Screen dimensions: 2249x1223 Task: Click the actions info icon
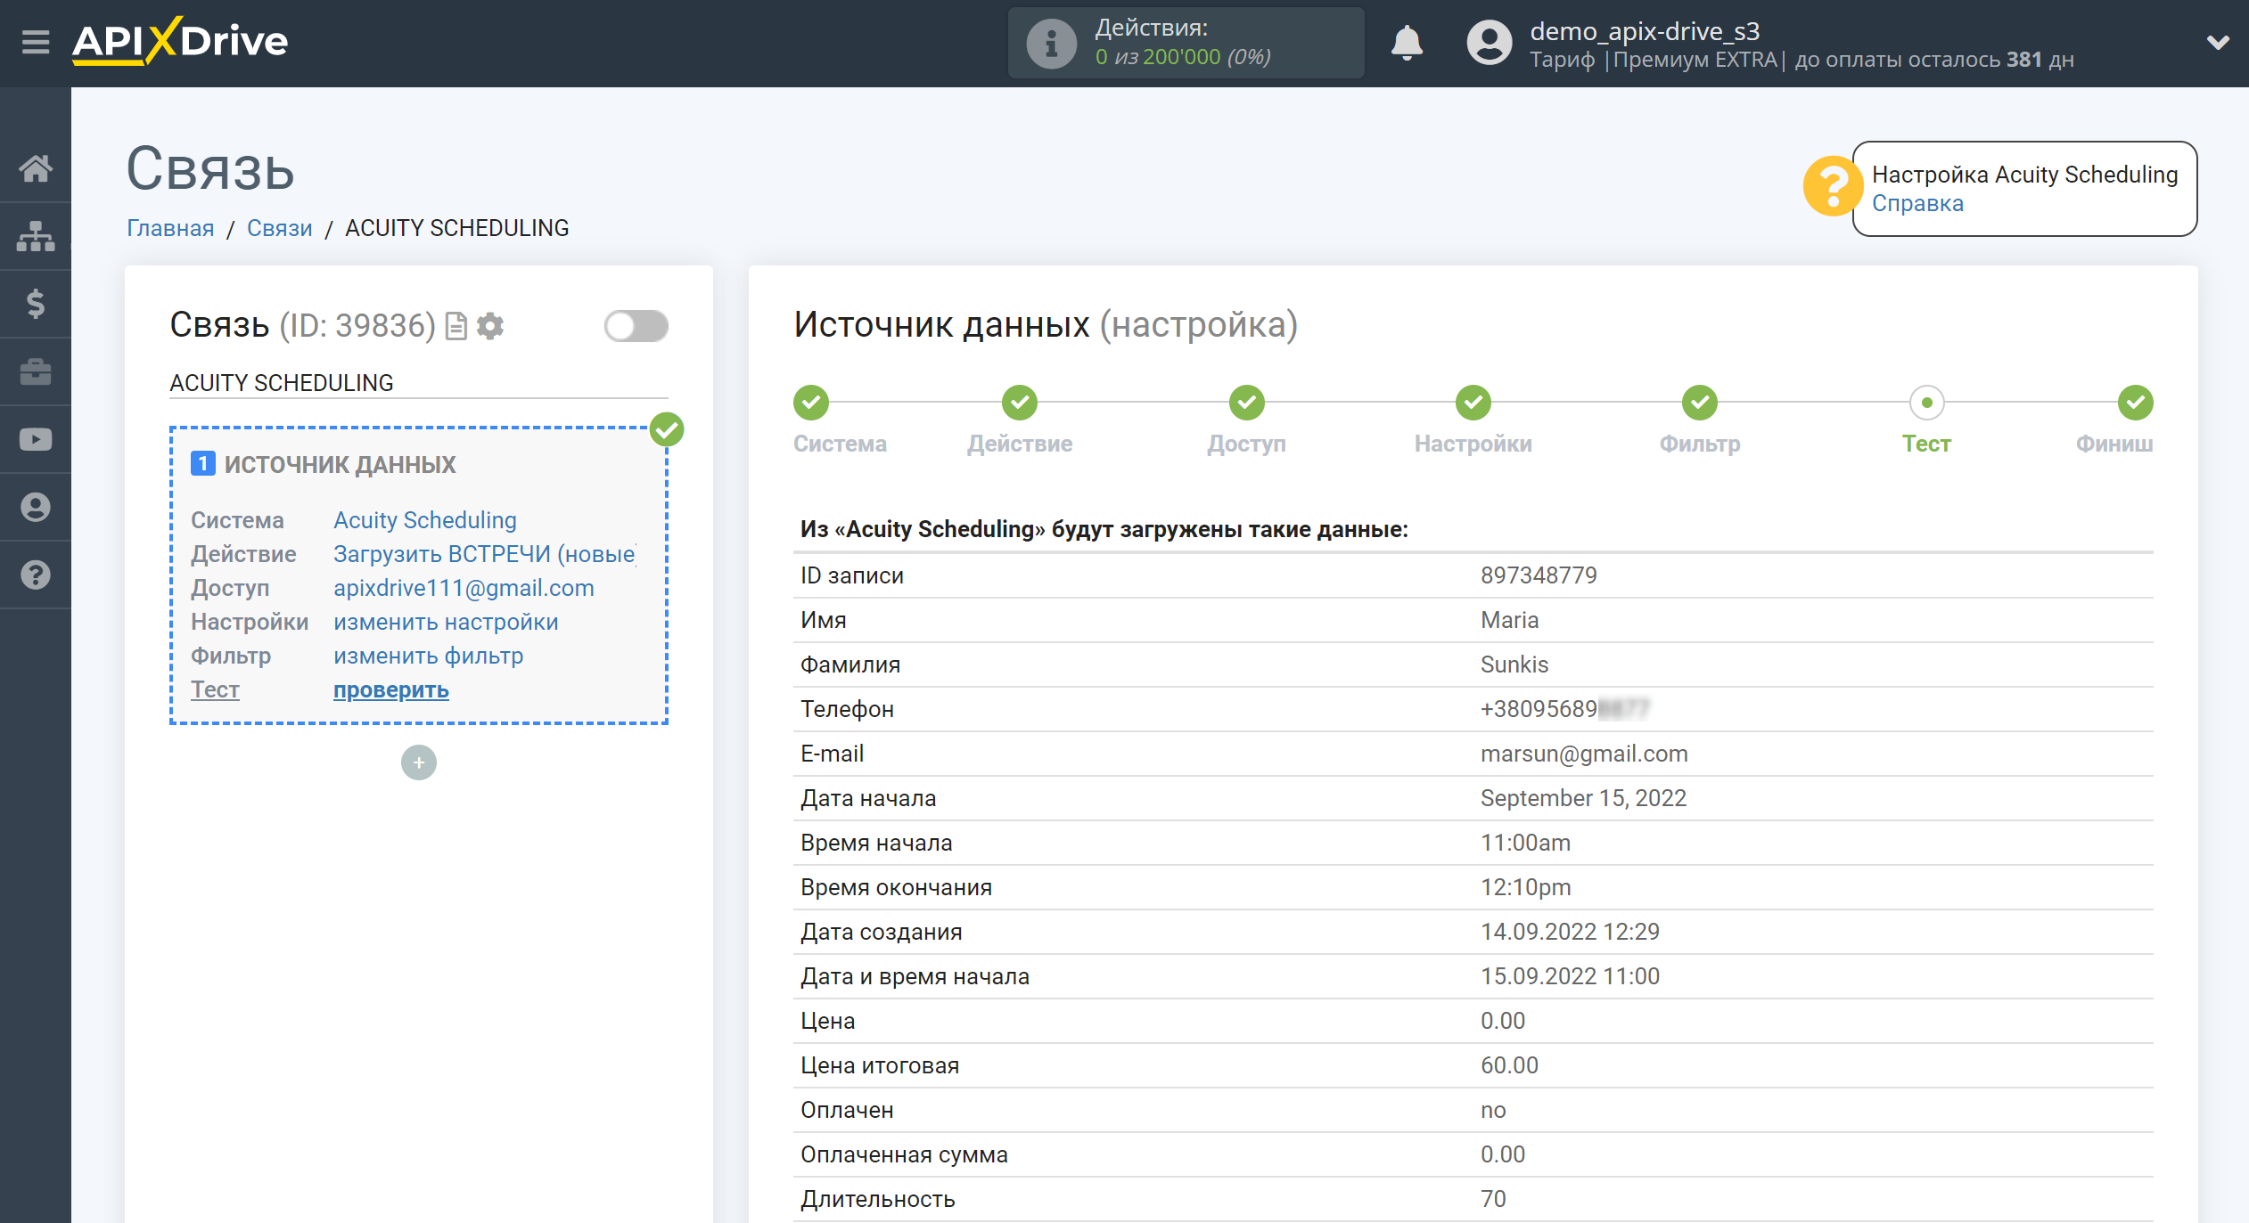click(x=1051, y=43)
